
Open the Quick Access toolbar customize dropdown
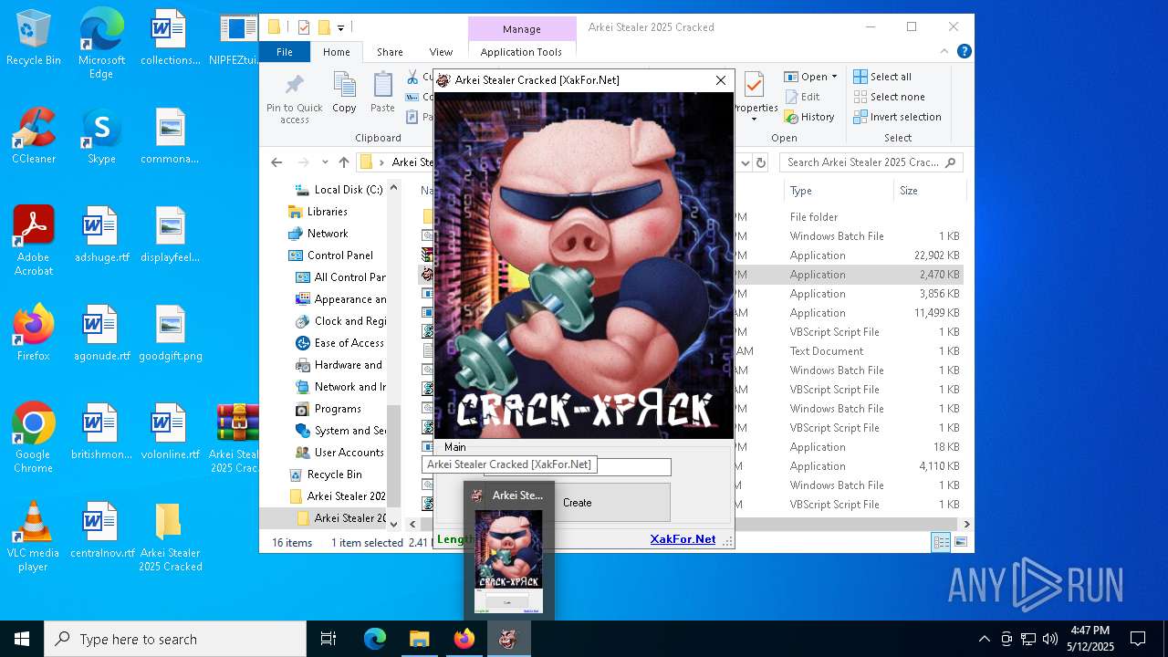point(340,27)
